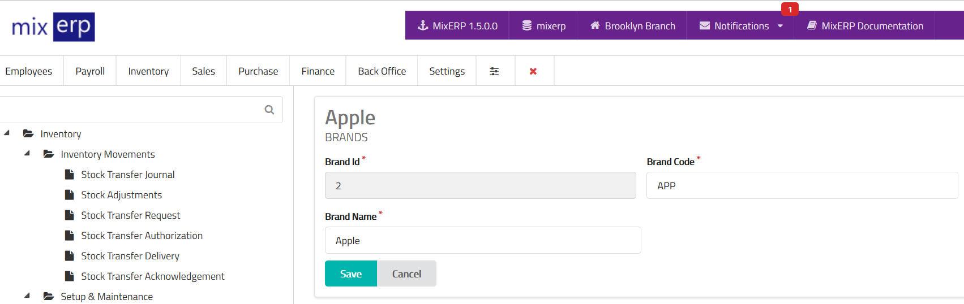Click the sliders icon in menu bar
The height and width of the screenshot is (304, 964).
(x=494, y=71)
